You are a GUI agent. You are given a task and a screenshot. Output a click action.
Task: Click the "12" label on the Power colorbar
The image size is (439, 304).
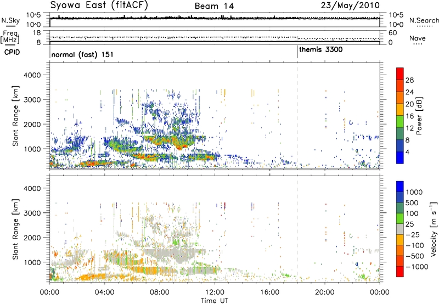click(409, 128)
